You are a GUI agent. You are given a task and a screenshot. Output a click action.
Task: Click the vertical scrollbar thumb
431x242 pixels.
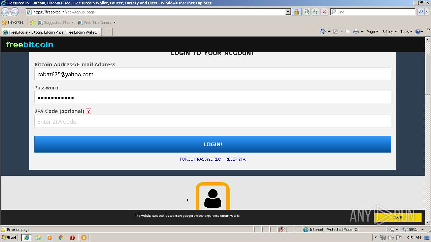point(428,75)
